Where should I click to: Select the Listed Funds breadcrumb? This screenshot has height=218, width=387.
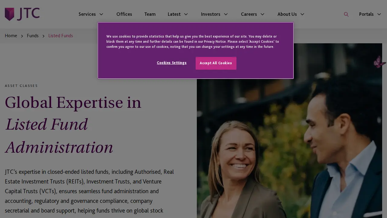click(x=60, y=36)
